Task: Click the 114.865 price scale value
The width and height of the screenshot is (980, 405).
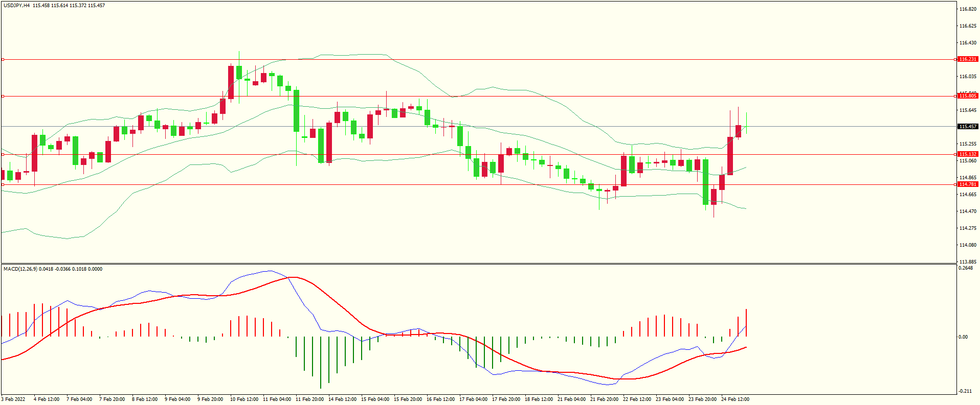Action: click(x=968, y=178)
